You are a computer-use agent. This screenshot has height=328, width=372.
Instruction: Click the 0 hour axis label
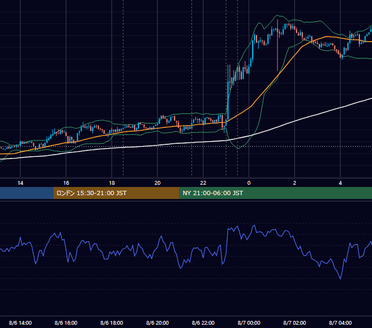coord(249,183)
